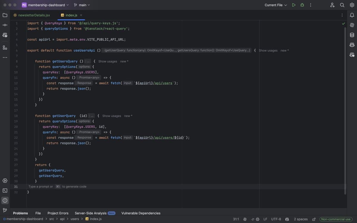
Task: Go to line position 31:1 indicator
Action: [x=236, y=219]
